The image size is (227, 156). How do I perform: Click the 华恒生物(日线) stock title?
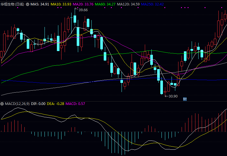tap(12, 4)
